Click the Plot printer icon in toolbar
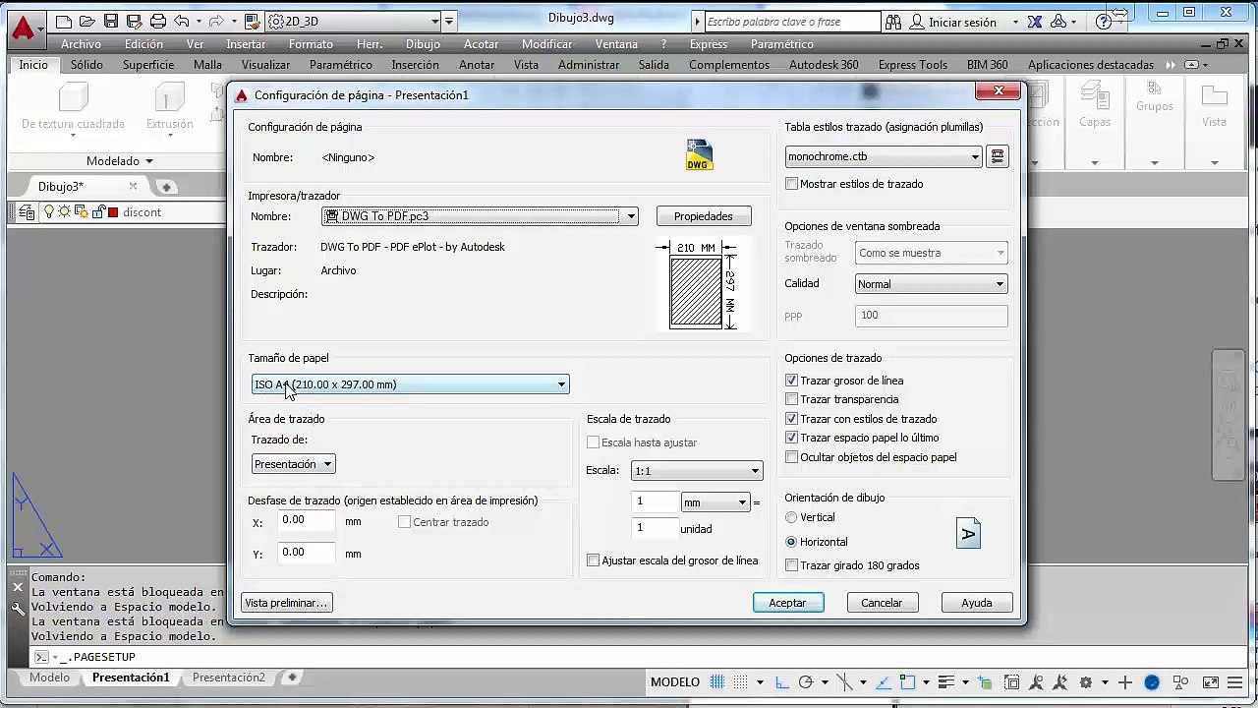This screenshot has width=1258, height=708. [x=158, y=21]
